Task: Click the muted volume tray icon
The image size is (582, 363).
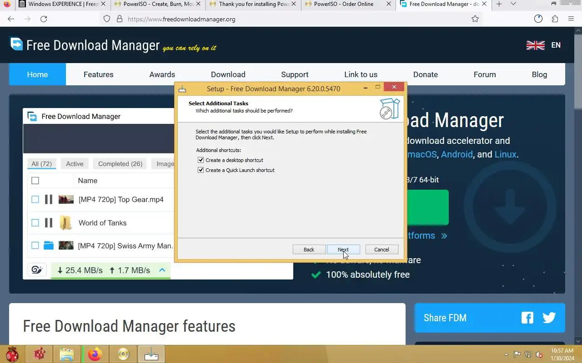Action: tap(539, 354)
